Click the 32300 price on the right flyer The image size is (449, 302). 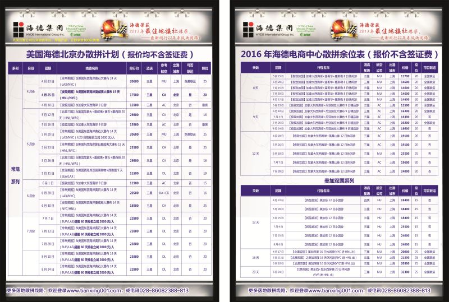pyautogui.click(x=405, y=272)
